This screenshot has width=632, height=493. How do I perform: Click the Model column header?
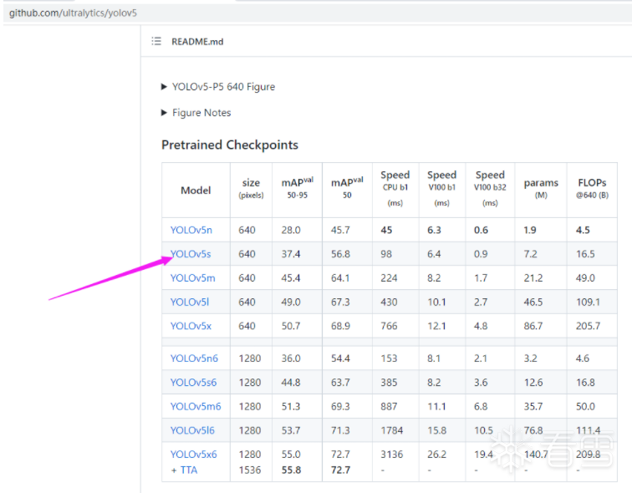pos(196,190)
